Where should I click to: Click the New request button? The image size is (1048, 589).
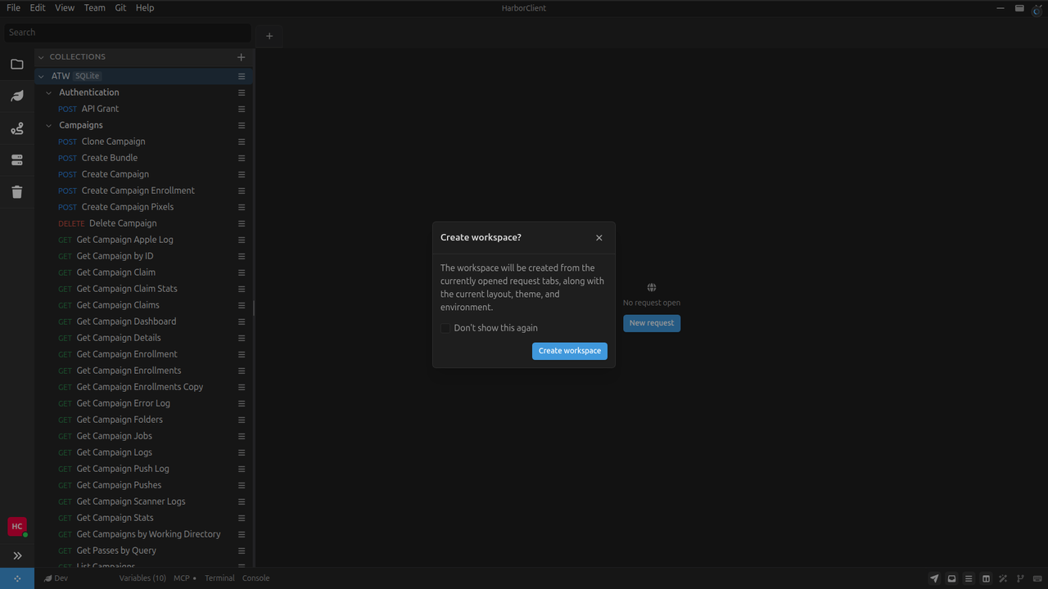click(652, 323)
